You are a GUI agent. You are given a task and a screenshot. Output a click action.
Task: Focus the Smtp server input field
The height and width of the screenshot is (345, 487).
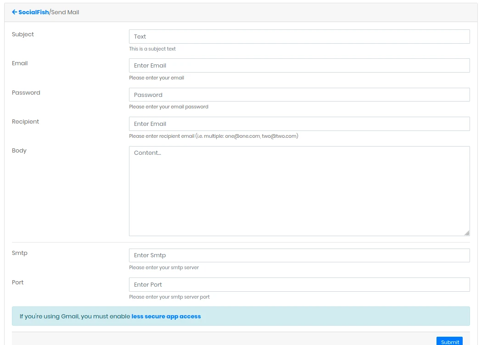[298, 255]
